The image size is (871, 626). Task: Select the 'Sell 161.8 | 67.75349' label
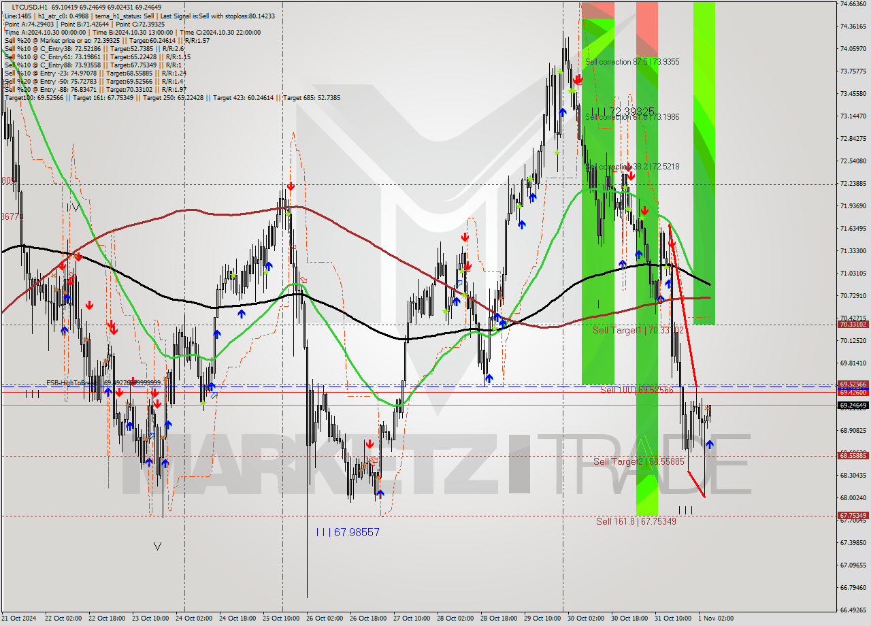point(636,521)
